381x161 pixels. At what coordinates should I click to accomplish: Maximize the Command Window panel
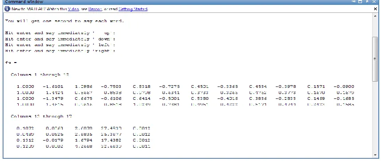click(x=360, y=1)
